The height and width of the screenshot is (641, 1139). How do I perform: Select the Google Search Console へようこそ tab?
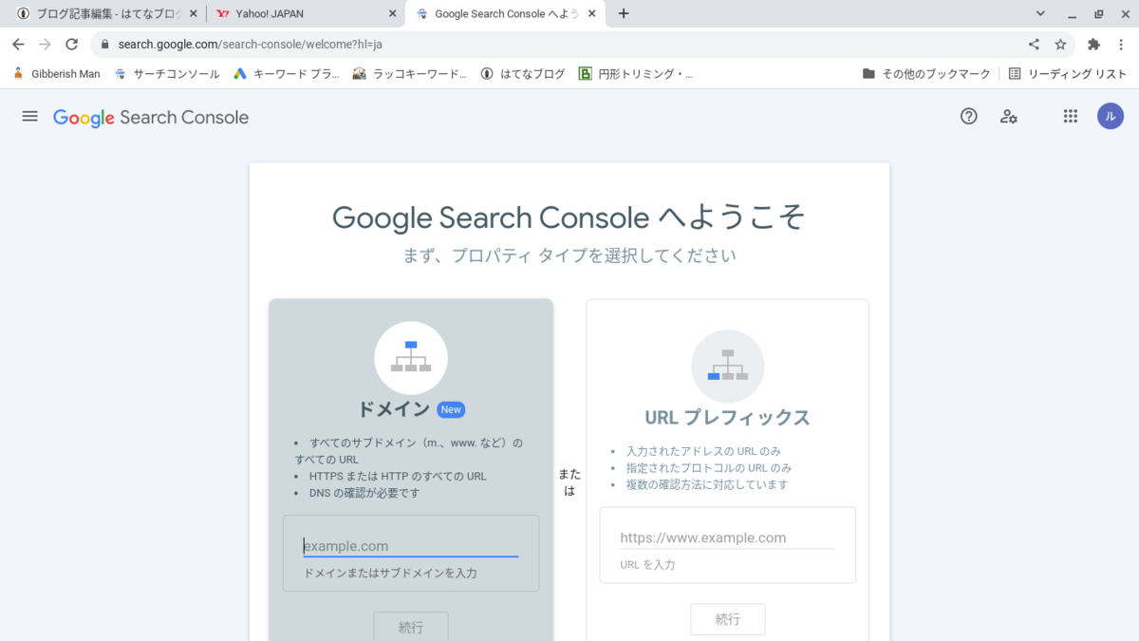point(505,14)
